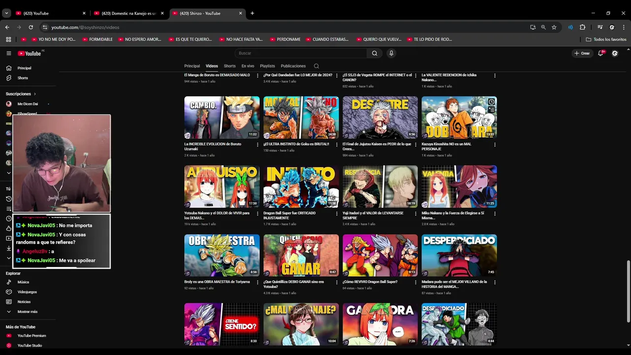Click the Buscar search field
Screen dimensions: 631x355
(x=301, y=53)
